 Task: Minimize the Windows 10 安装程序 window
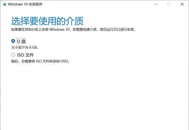(156, 4)
